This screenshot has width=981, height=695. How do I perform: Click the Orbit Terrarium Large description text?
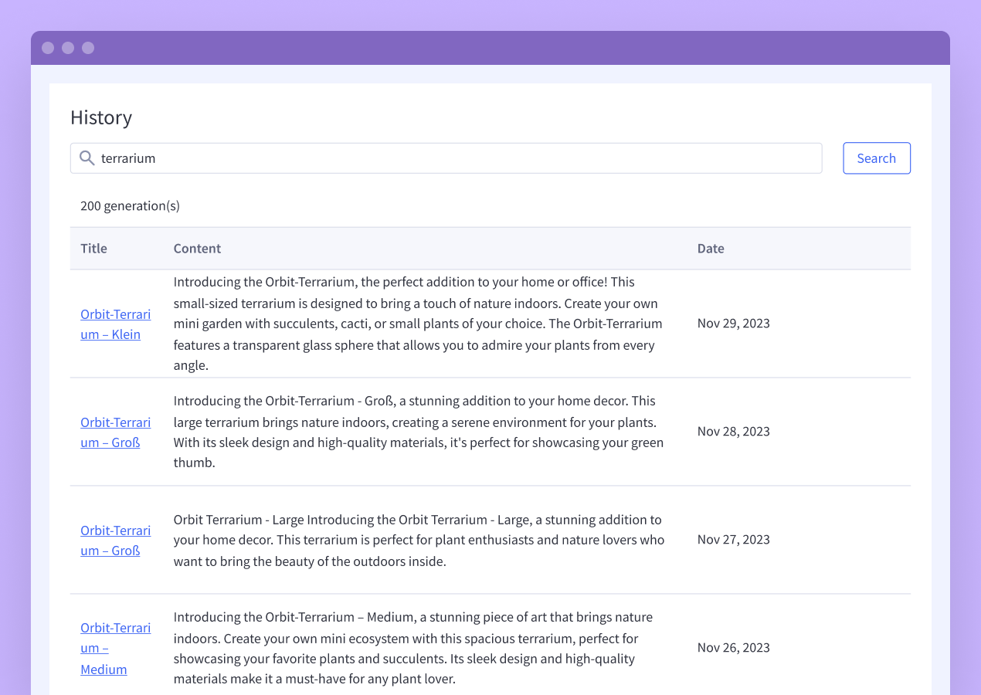click(419, 540)
